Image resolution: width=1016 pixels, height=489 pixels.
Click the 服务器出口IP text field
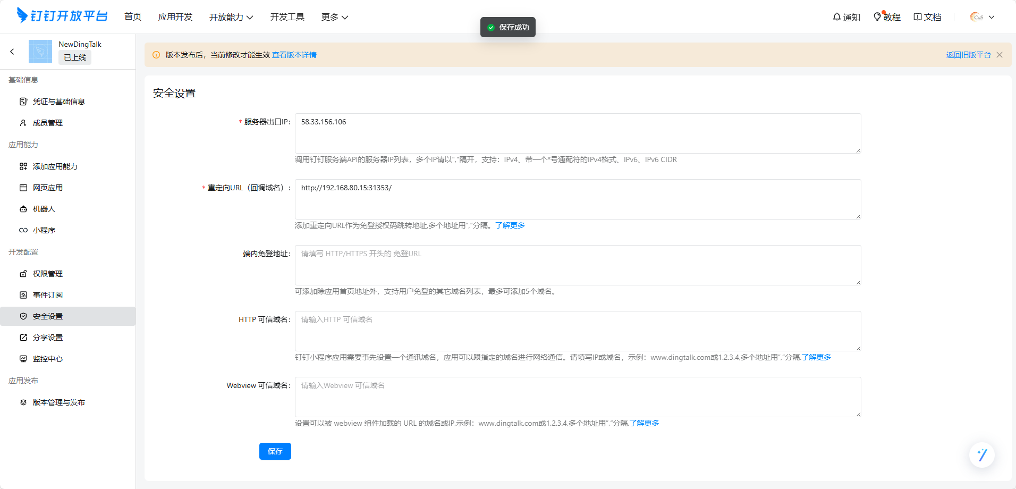click(x=578, y=133)
